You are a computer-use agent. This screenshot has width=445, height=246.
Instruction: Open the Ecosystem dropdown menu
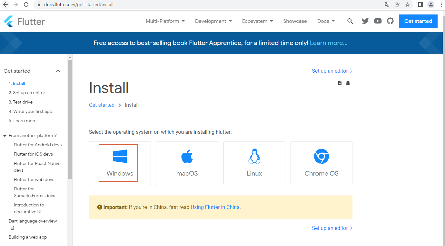pos(258,21)
